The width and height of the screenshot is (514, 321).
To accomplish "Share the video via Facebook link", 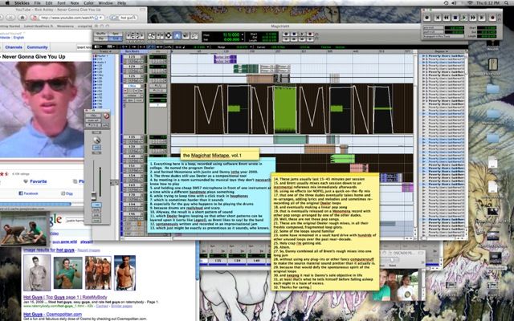I will [28, 193].
